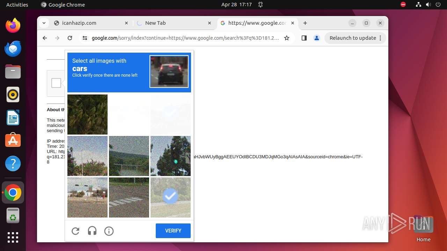
Task: Close the icanhazip.com tab
Action: pos(126,23)
